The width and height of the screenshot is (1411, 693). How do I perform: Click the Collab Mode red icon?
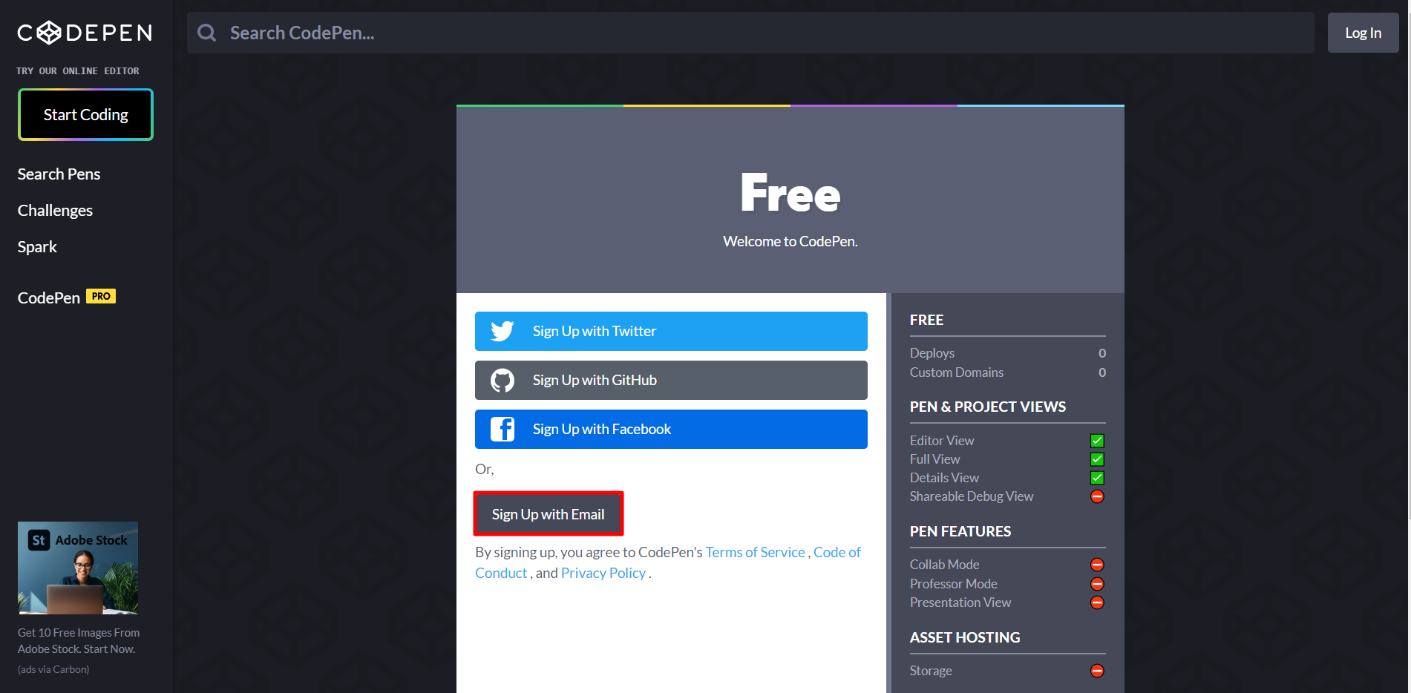[1097, 565]
